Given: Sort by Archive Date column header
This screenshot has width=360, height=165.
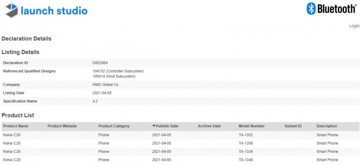Looking at the screenshot, I should (x=209, y=126).
